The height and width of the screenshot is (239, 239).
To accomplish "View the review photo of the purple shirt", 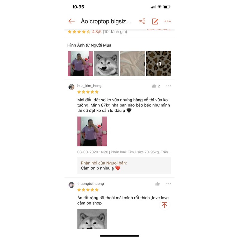I will click(92, 131).
